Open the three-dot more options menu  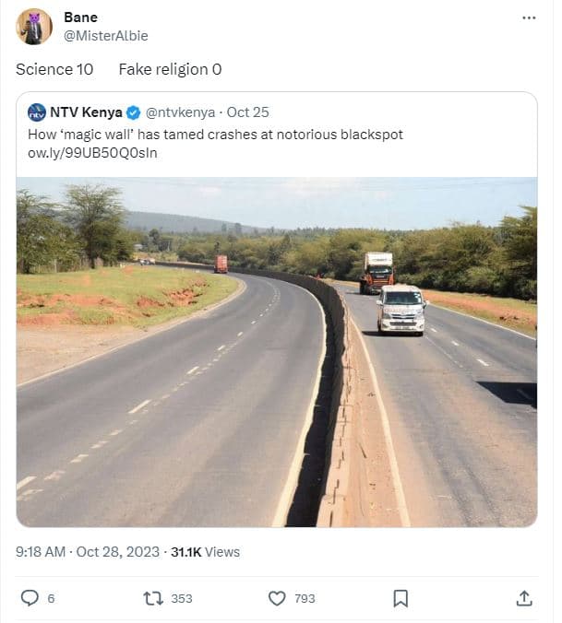[x=529, y=18]
